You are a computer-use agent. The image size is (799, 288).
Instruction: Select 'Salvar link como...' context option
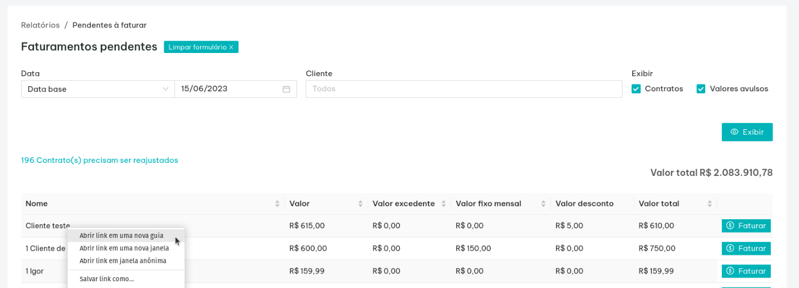pos(107,279)
